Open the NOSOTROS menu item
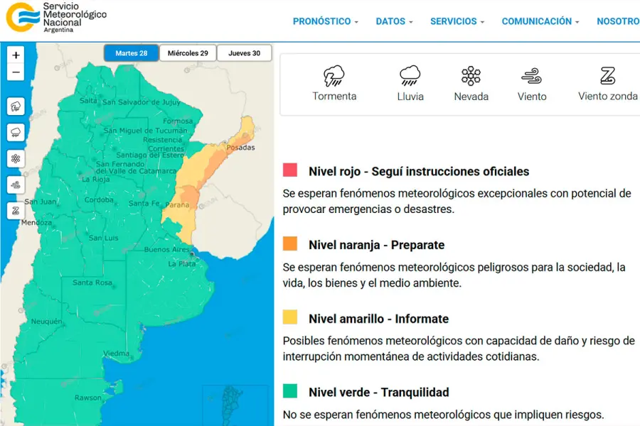 tap(618, 21)
